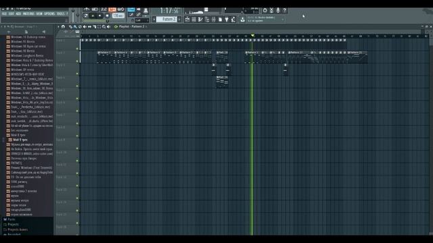Screen dimensions: 433x243
Task: Start playback with the Play button
Action: pos(93,16)
